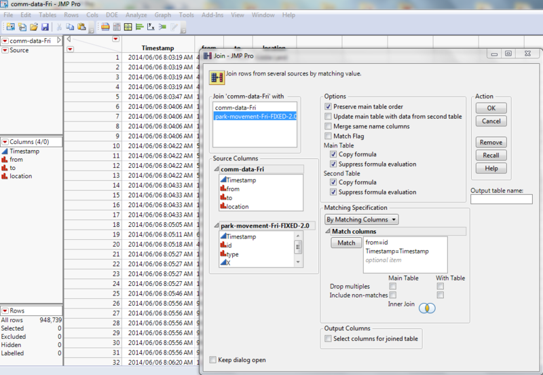
Task: Collapse park-movement-Fri-FIXED-2.0 source columns outline
Action: [217, 226]
